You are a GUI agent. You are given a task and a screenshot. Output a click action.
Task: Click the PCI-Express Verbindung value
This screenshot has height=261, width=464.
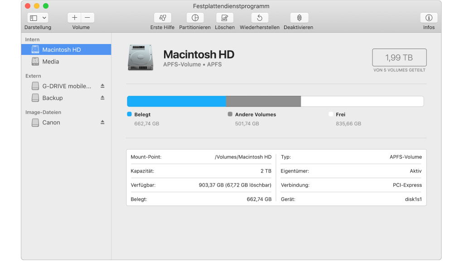(407, 185)
